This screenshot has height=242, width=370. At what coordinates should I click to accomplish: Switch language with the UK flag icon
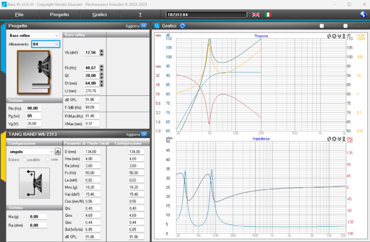pos(256,15)
